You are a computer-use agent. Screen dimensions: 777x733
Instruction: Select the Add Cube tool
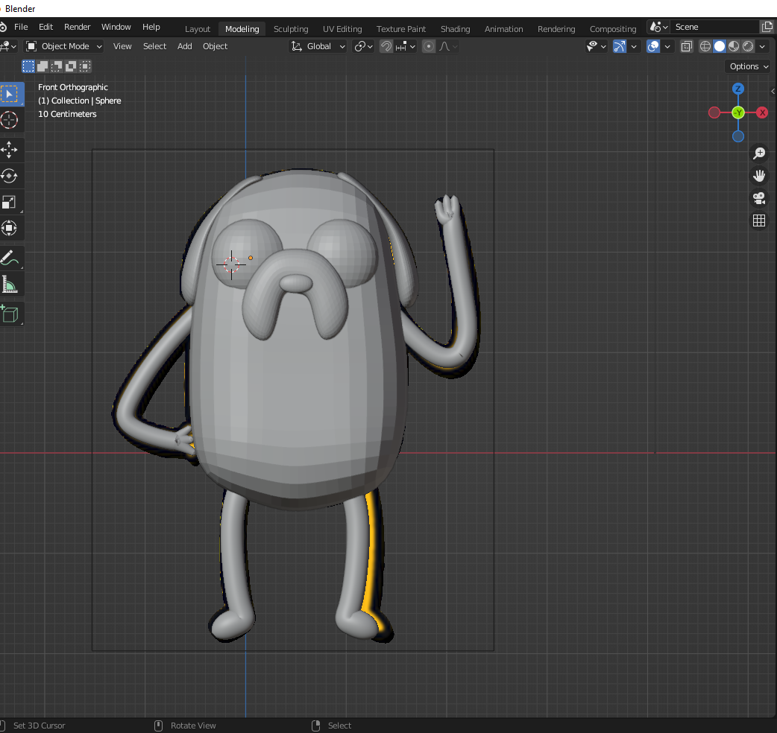(10, 314)
